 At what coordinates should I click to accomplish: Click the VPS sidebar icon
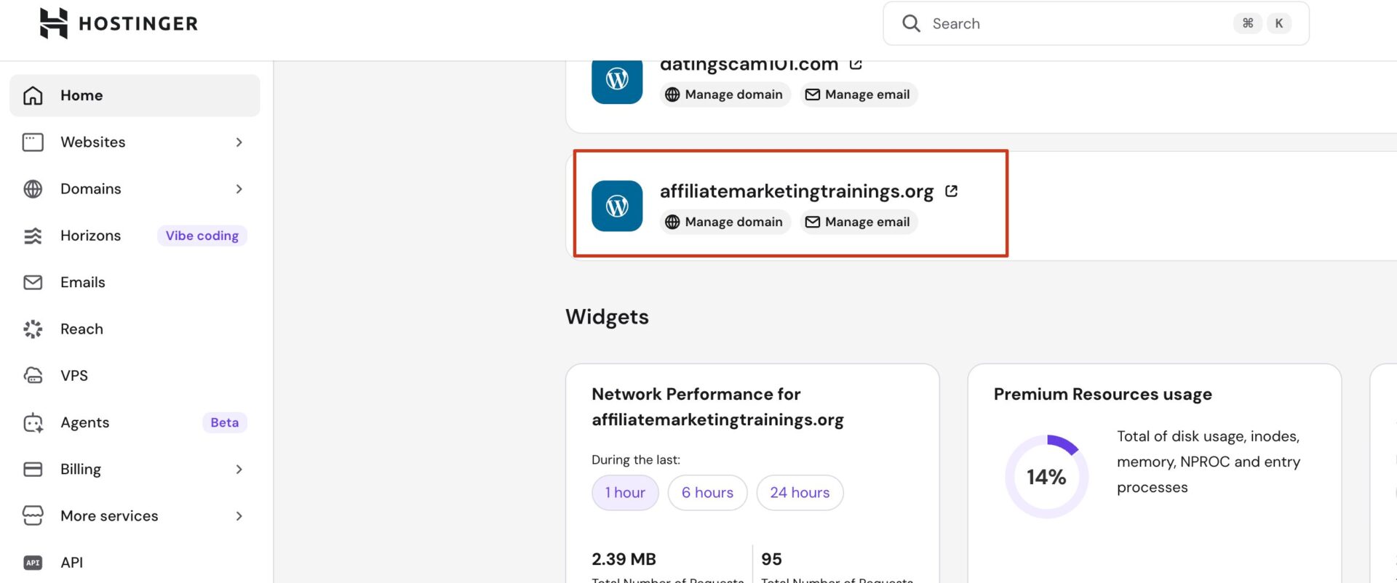pyautogui.click(x=33, y=376)
